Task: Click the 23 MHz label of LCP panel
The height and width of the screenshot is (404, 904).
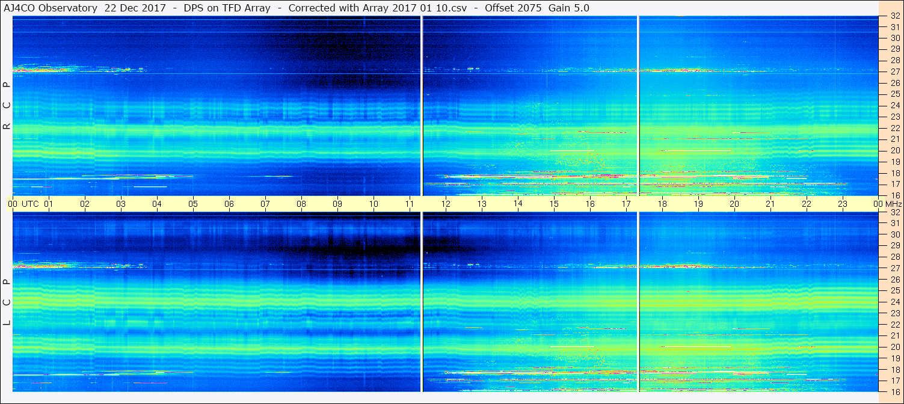Action: click(895, 313)
